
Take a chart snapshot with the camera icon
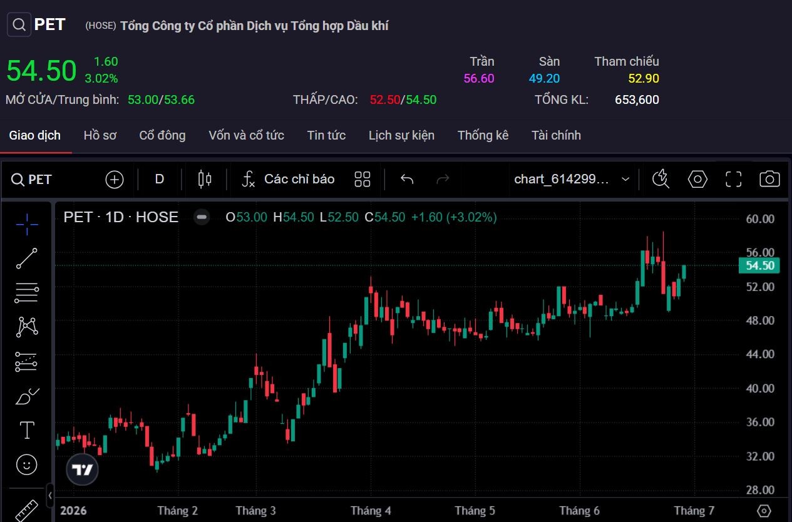(769, 180)
